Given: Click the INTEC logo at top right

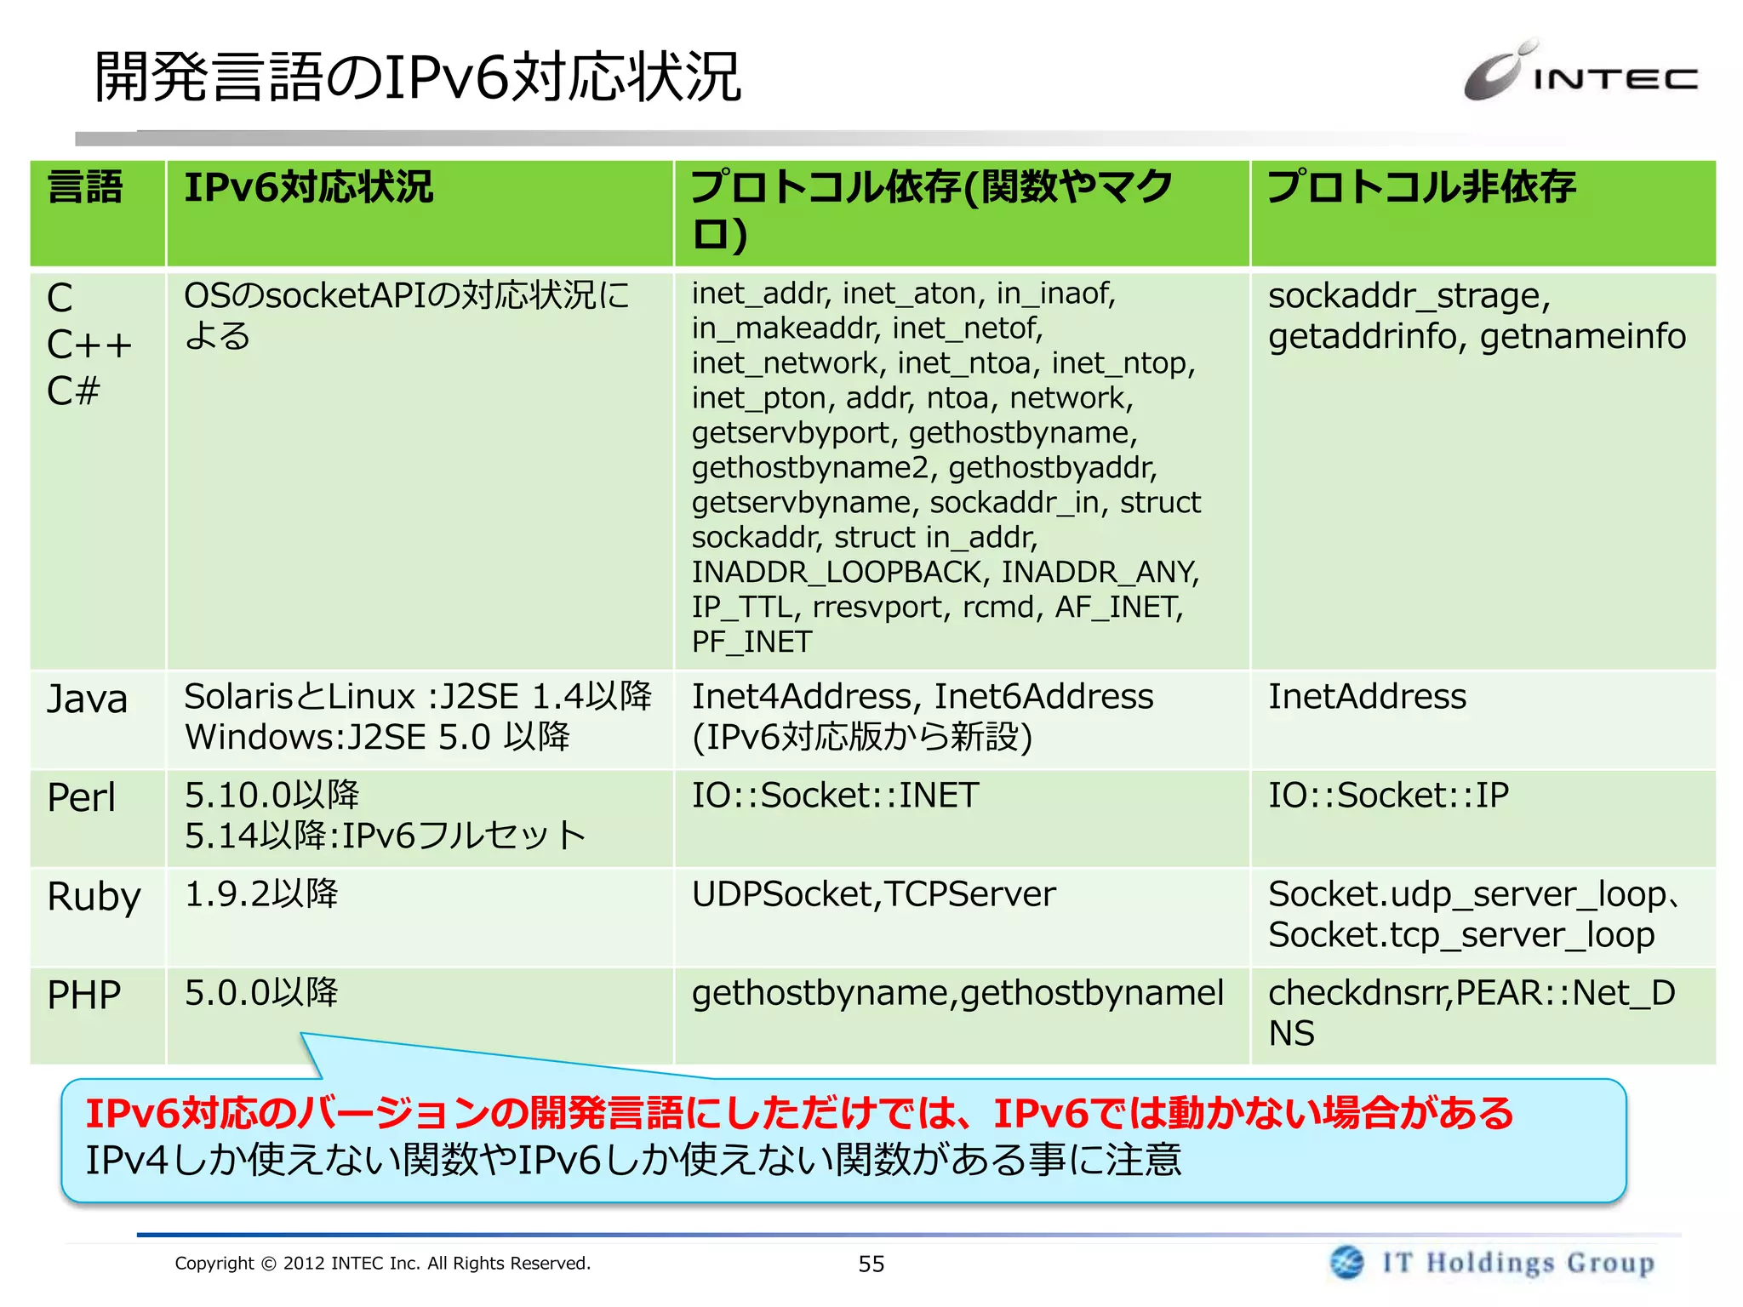Looking at the screenshot, I should coord(1580,71).
